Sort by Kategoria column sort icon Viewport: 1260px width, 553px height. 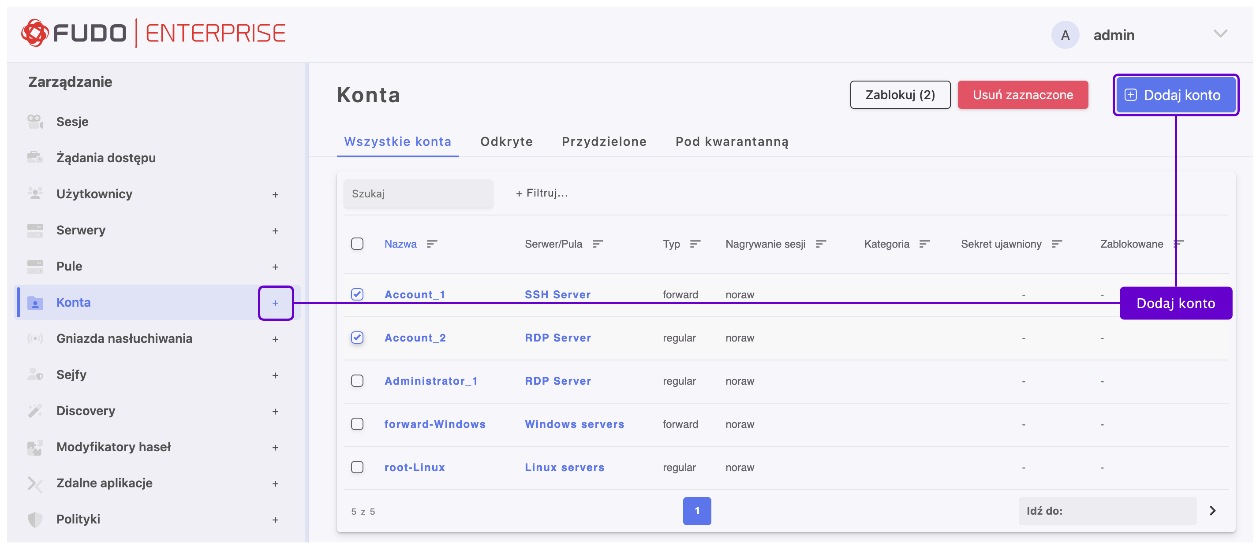tap(924, 244)
